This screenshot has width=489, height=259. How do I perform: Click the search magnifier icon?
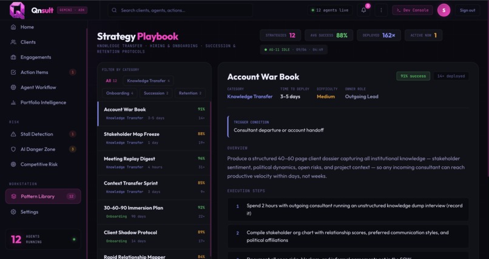pyautogui.click(x=114, y=10)
